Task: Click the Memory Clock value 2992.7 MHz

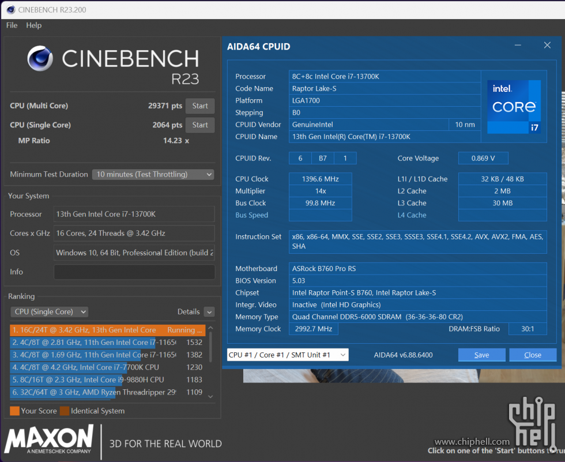Action: click(x=314, y=329)
